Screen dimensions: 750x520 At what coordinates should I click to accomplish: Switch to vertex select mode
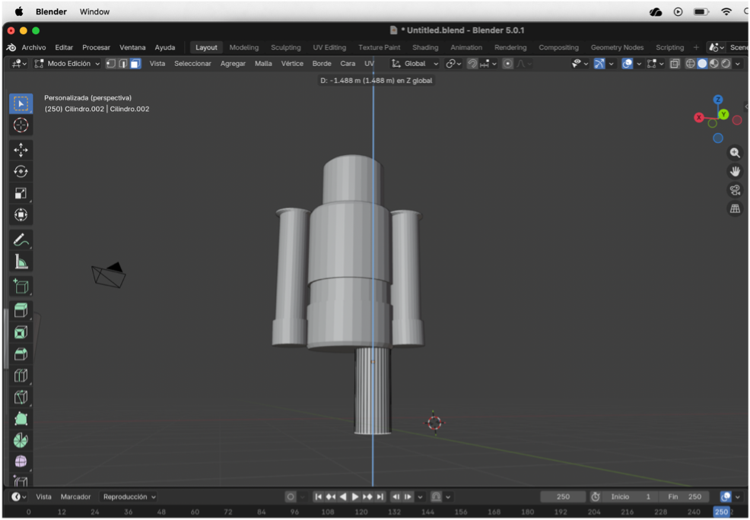(x=110, y=64)
